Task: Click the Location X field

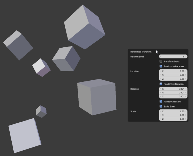Action: tap(173, 71)
